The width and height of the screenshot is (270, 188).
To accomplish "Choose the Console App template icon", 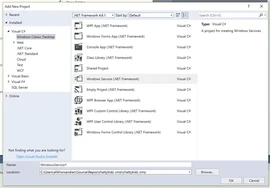I will pyautogui.click(x=78, y=47).
